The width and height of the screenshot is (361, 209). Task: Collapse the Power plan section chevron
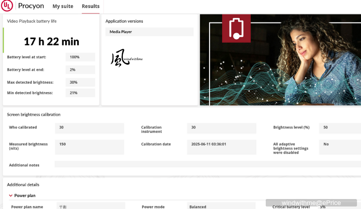pyautogui.click(x=11, y=195)
